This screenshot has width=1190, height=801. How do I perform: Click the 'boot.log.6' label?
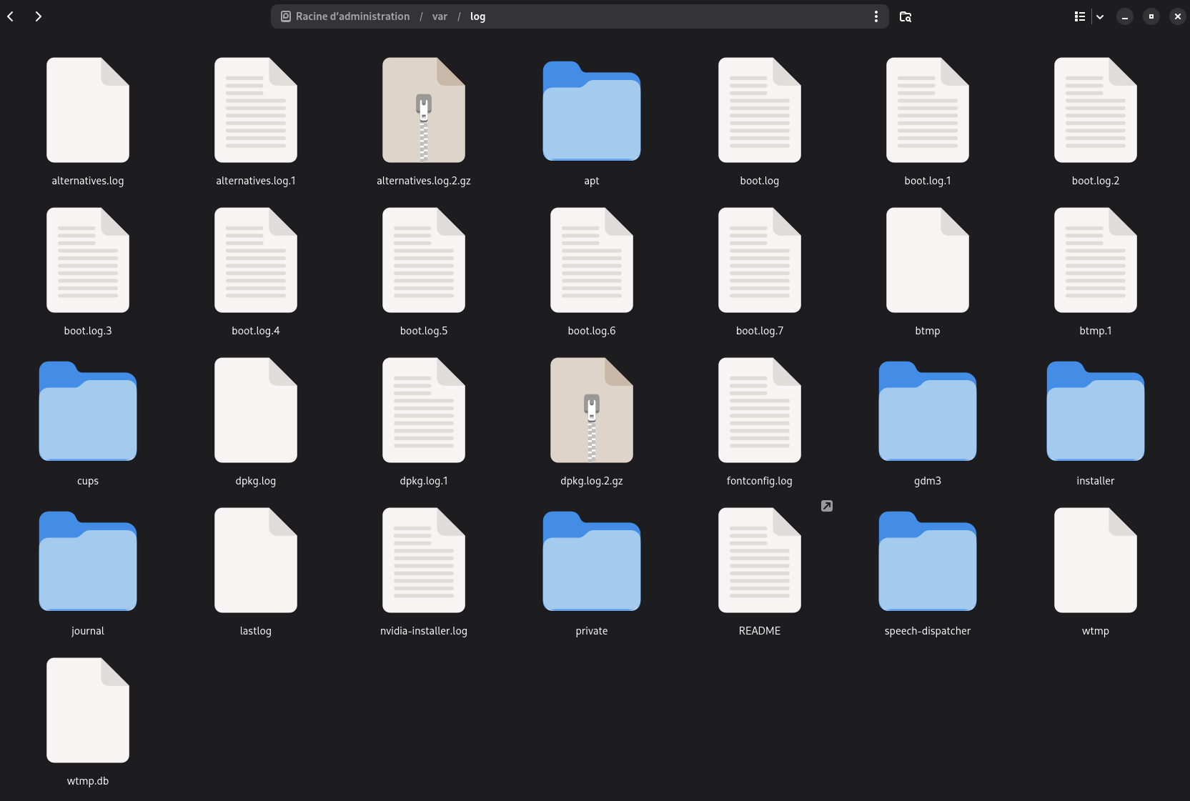tap(592, 331)
